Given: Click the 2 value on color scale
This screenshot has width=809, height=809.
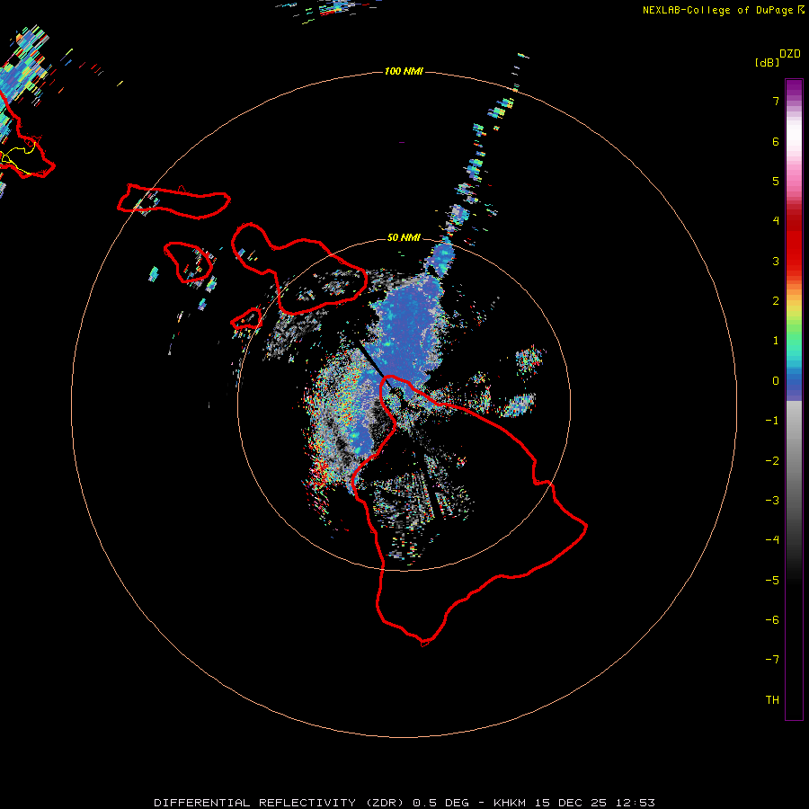Looking at the screenshot, I should 776,301.
